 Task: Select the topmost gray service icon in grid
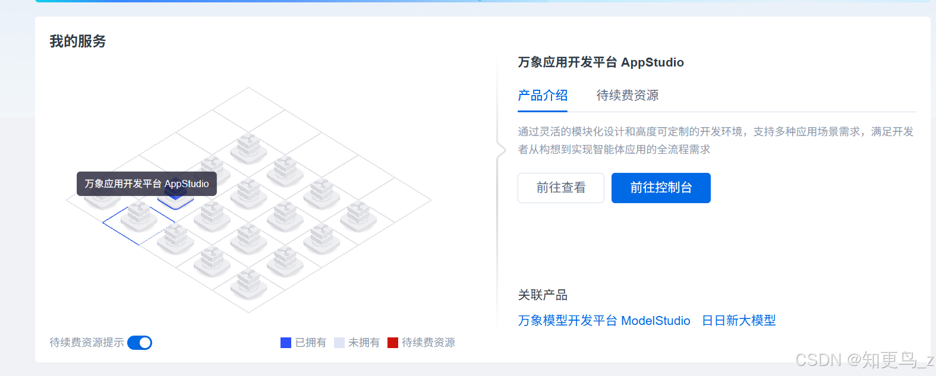pyautogui.click(x=248, y=148)
